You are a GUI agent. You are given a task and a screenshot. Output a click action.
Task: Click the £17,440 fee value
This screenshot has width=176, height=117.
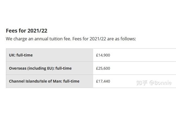103,81
